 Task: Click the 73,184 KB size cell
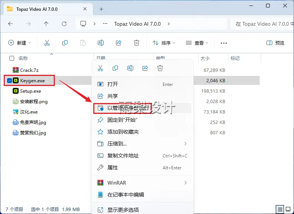coord(214,112)
